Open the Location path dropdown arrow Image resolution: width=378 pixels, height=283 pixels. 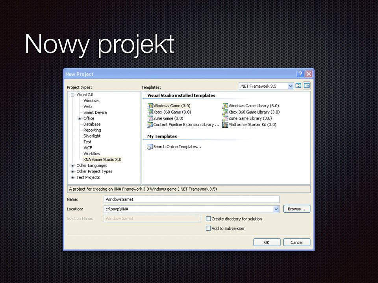[x=276, y=209]
